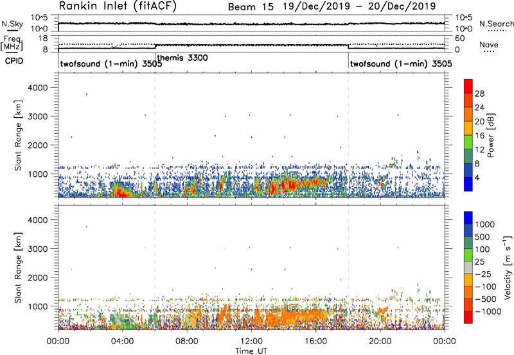Click the '04:00' time axis label
The image size is (514, 355).
pos(122,342)
